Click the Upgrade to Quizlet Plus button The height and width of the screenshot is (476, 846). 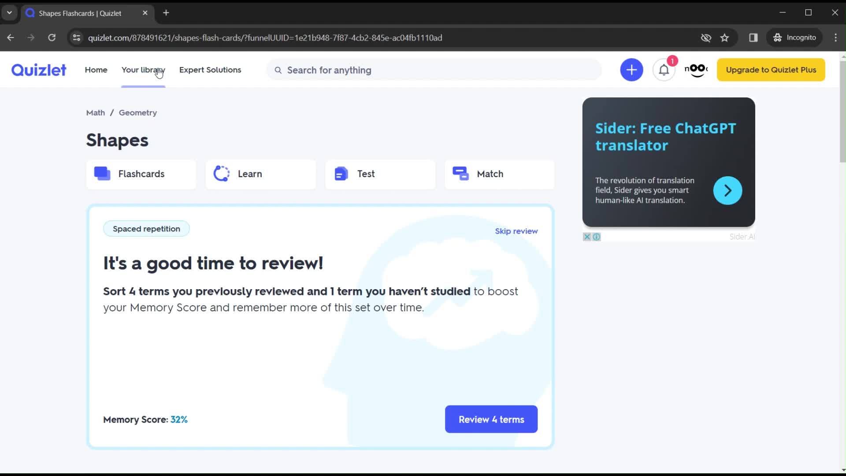[771, 69]
